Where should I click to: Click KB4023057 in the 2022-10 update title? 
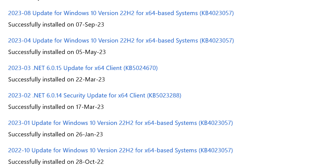point(216,151)
